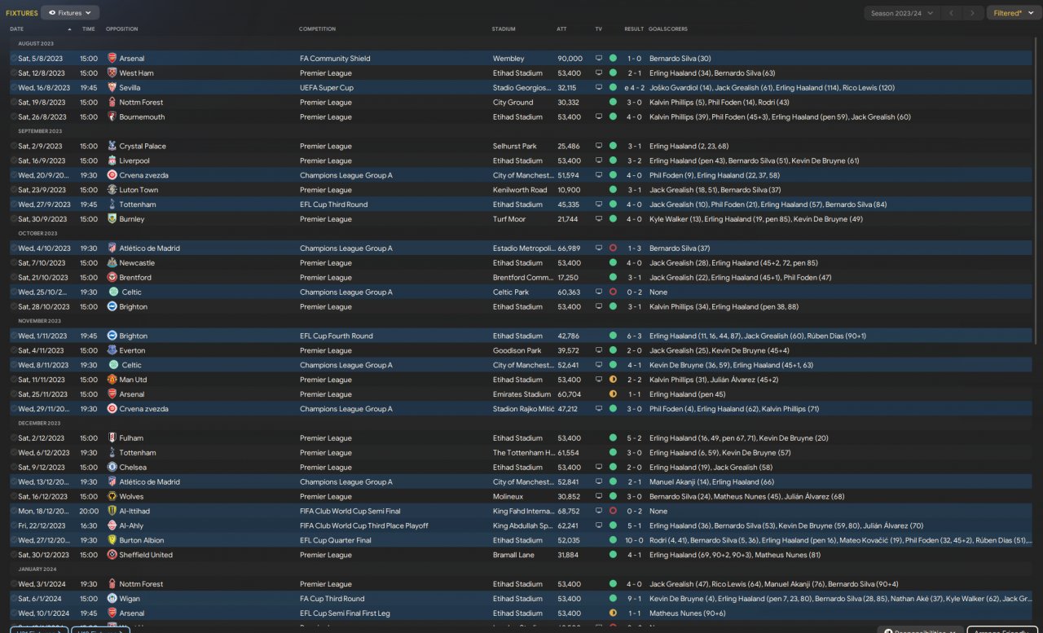Click the loss indicator in the Al-Ittihad row
The width and height of the screenshot is (1043, 633).
click(x=613, y=511)
